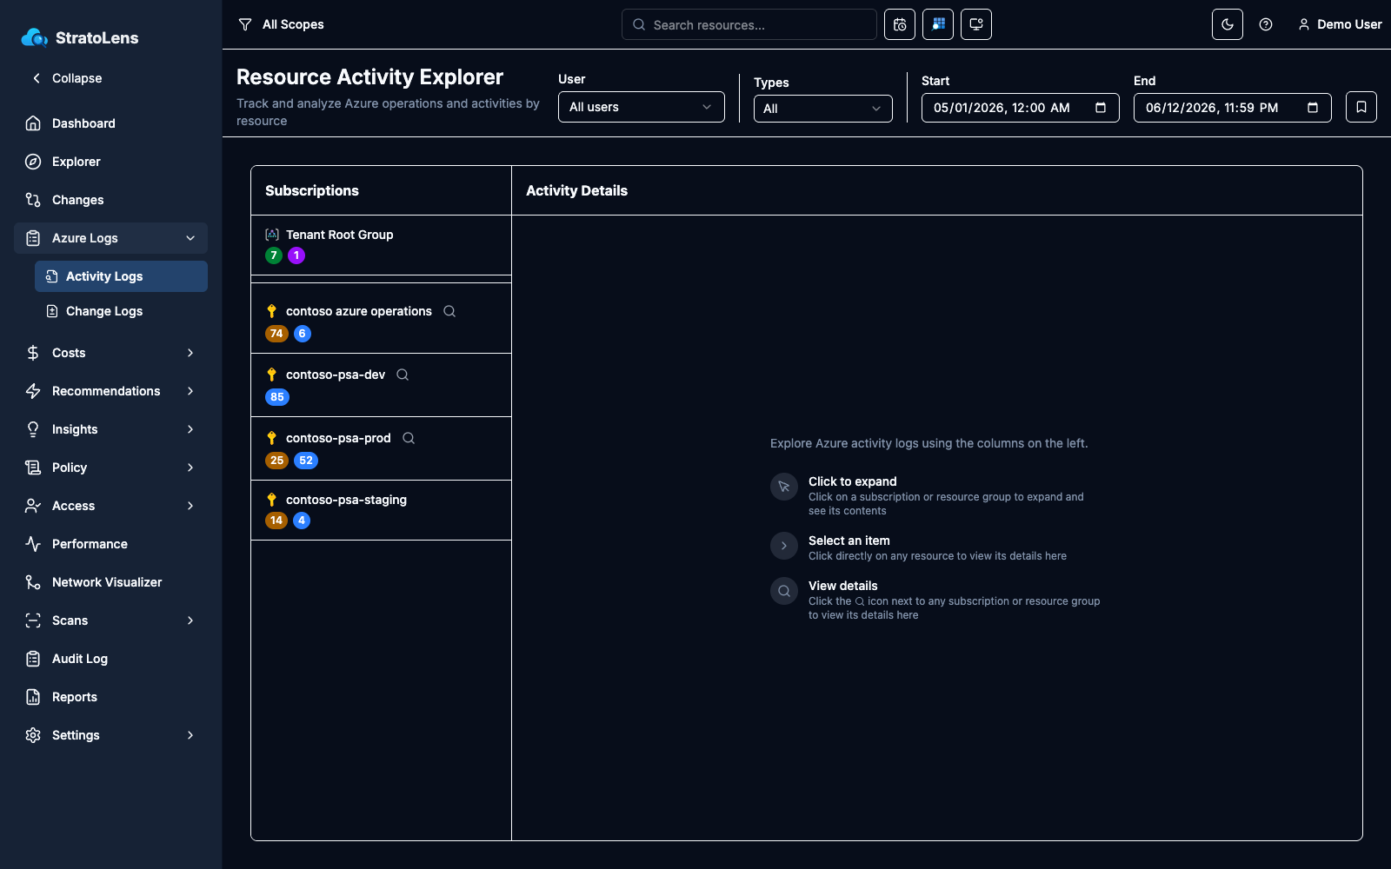The width and height of the screenshot is (1391, 869).
Task: Open the End date calendar picker icon
Action: point(1313,108)
